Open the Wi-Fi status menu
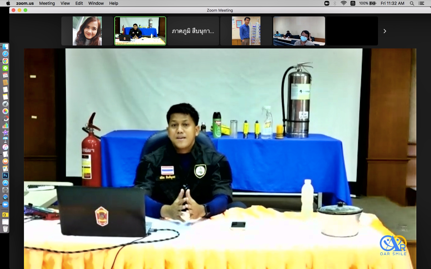The image size is (431, 269). 344,3
